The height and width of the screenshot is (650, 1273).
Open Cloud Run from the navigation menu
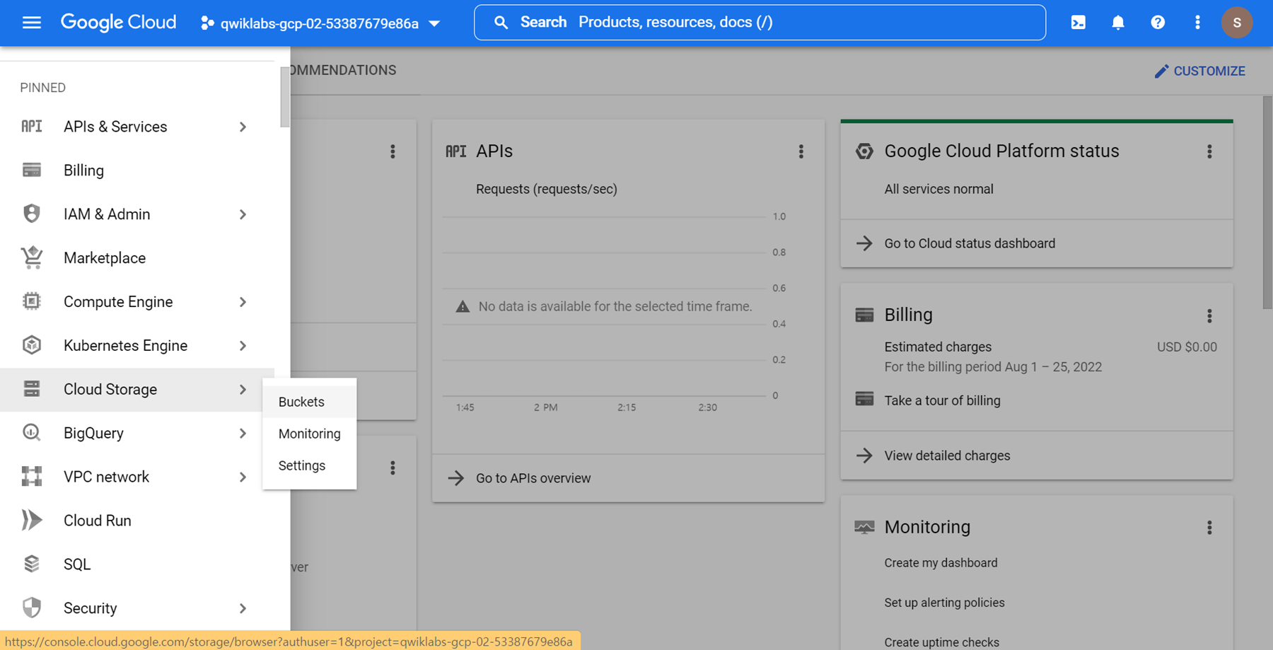tap(137, 521)
